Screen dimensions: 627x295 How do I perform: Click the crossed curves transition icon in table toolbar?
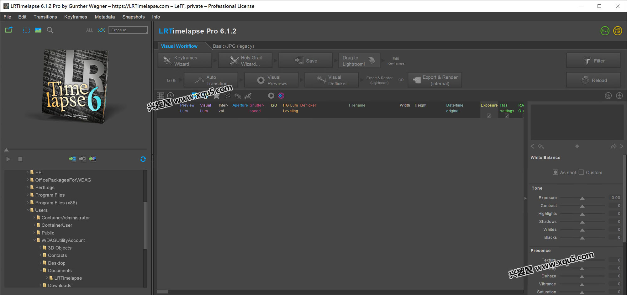pos(228,96)
